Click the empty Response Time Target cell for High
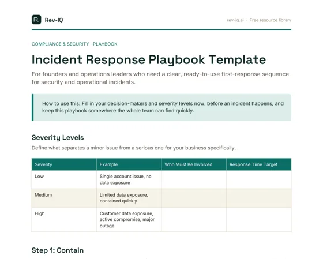 click(x=259, y=219)
